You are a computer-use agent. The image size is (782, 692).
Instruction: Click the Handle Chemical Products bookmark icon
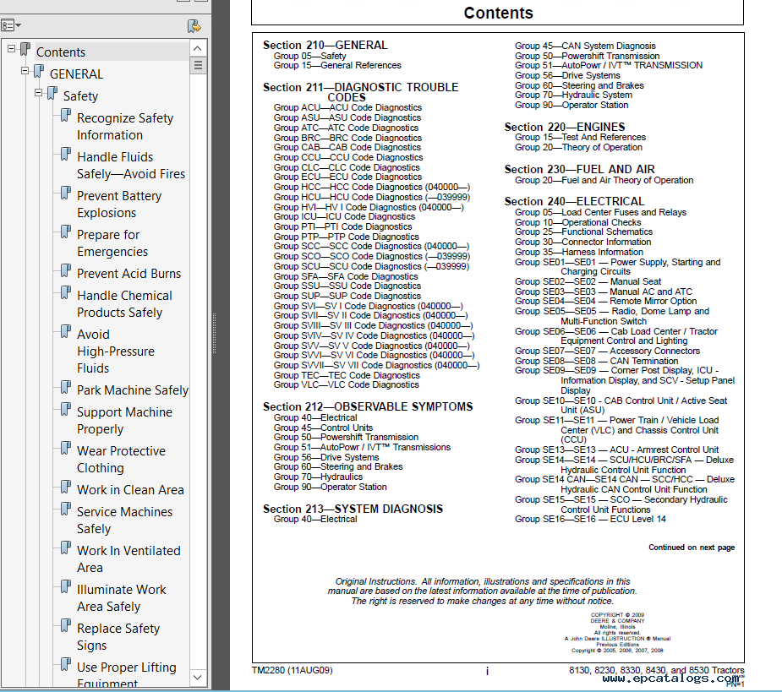pyautogui.click(x=66, y=292)
